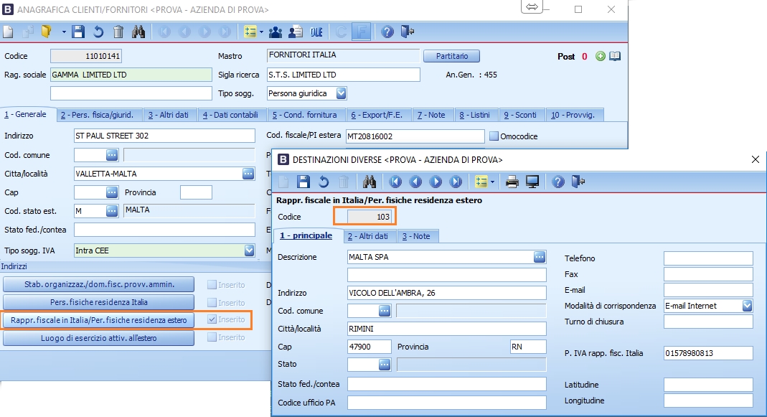This screenshot has width=767, height=417.
Task: Toggle the Omocodice checkbox
Action: (x=494, y=136)
